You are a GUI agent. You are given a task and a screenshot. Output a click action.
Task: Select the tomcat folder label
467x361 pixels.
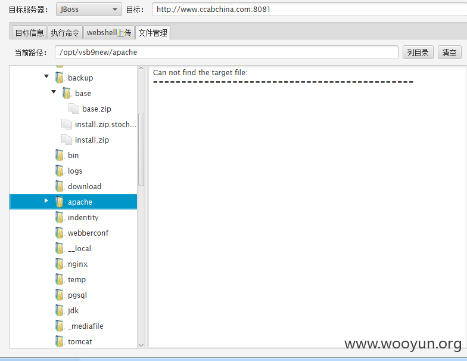pos(80,341)
